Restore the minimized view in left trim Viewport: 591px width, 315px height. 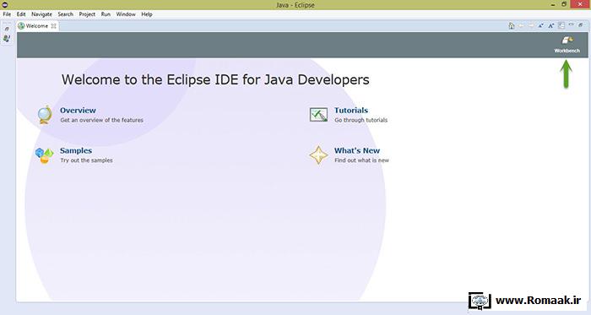tap(7, 29)
